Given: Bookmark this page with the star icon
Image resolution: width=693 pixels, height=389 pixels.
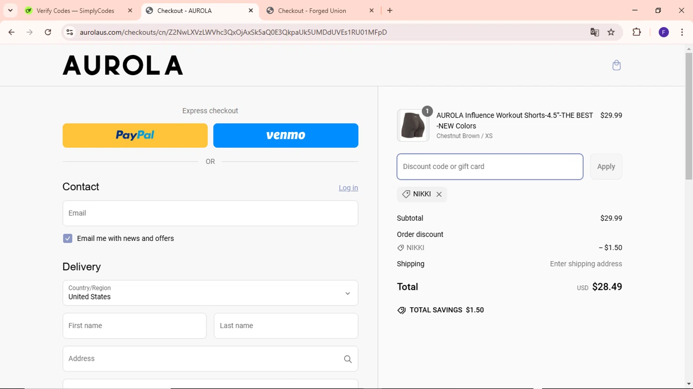Looking at the screenshot, I should click(x=611, y=32).
